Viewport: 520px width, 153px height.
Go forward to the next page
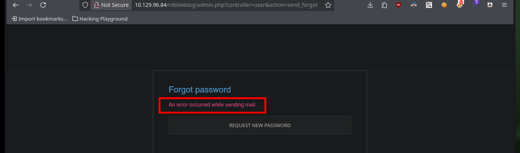click(29, 5)
